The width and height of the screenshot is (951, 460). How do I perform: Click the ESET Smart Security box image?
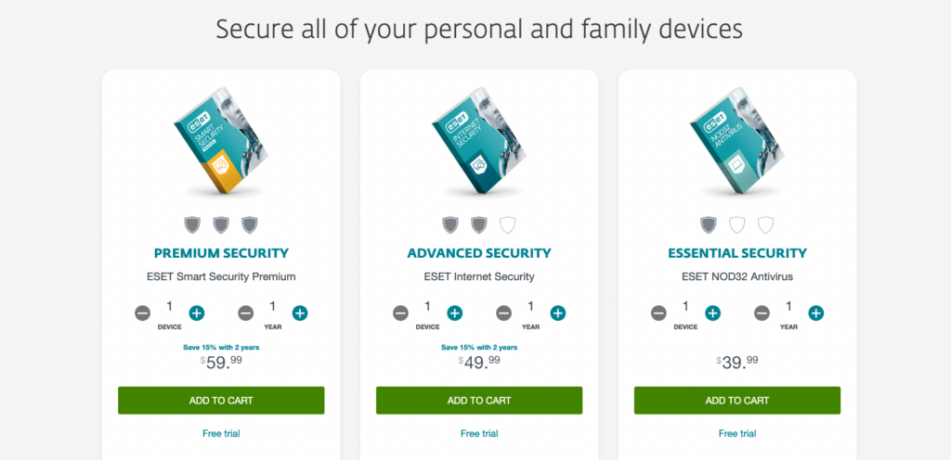[x=221, y=141]
